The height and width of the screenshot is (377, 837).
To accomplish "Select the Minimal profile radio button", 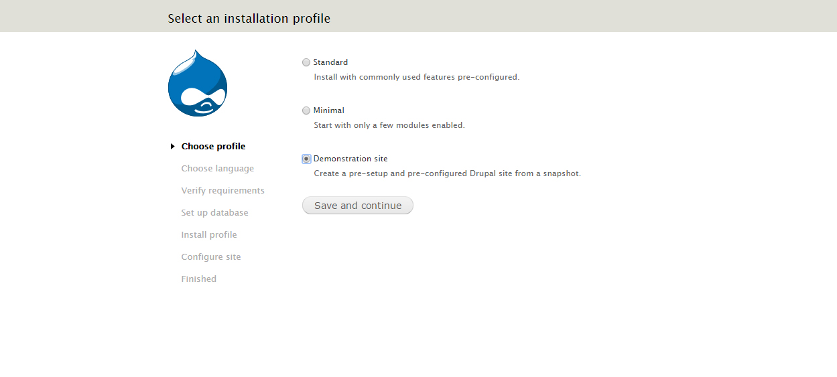I will coord(306,110).
